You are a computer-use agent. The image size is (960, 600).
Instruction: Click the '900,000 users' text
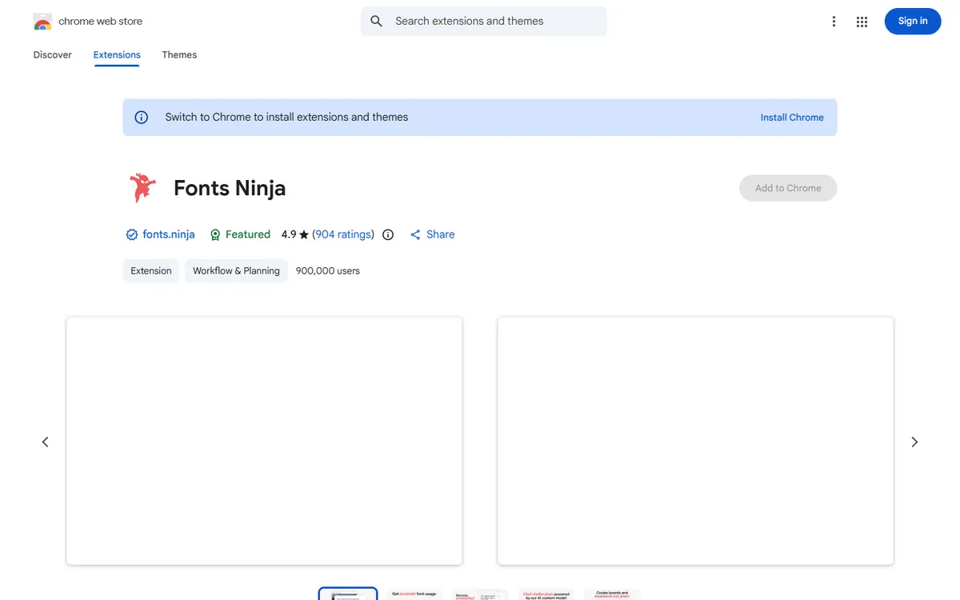[x=328, y=270]
